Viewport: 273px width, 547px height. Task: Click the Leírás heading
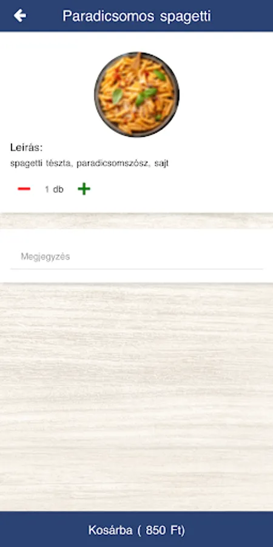click(x=27, y=148)
